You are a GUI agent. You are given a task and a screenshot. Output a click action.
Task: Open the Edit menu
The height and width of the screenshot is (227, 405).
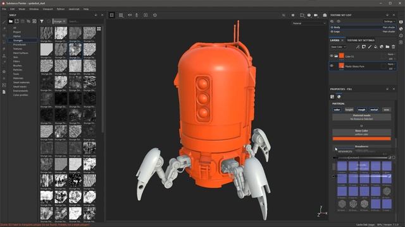[x=13, y=9]
